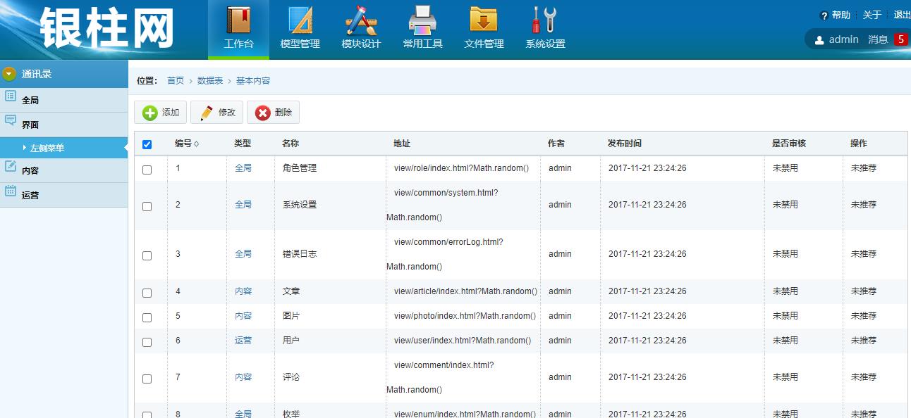Switch to the 系统设置 top menu label
Viewport: 911px width, 418px height.
tap(545, 44)
